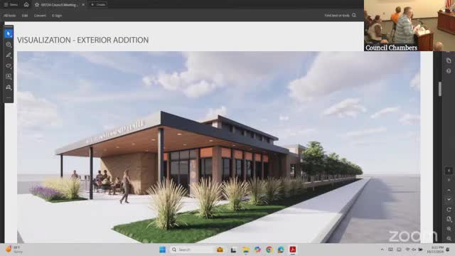Click Find text or tools search
Image resolution: width=455 pixels, height=256 pixels.
[x=340, y=16]
